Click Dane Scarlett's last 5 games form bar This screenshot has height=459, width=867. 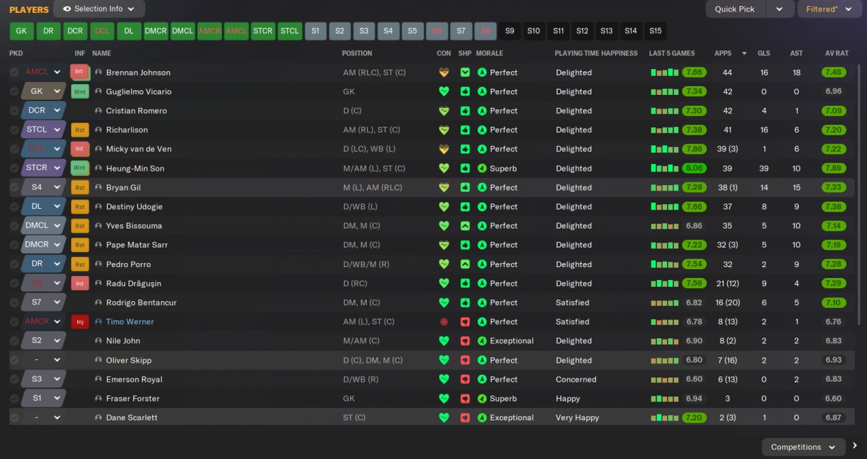(664, 418)
